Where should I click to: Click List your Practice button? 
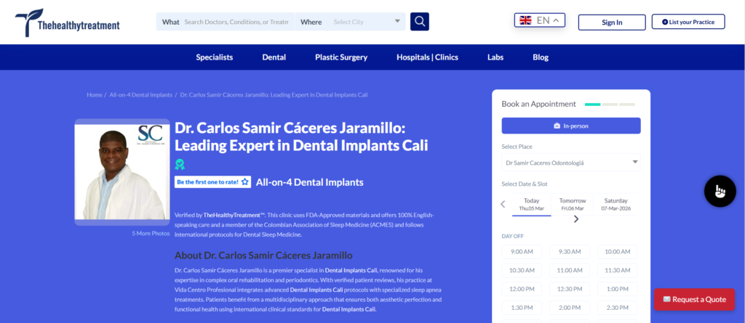pyautogui.click(x=688, y=22)
